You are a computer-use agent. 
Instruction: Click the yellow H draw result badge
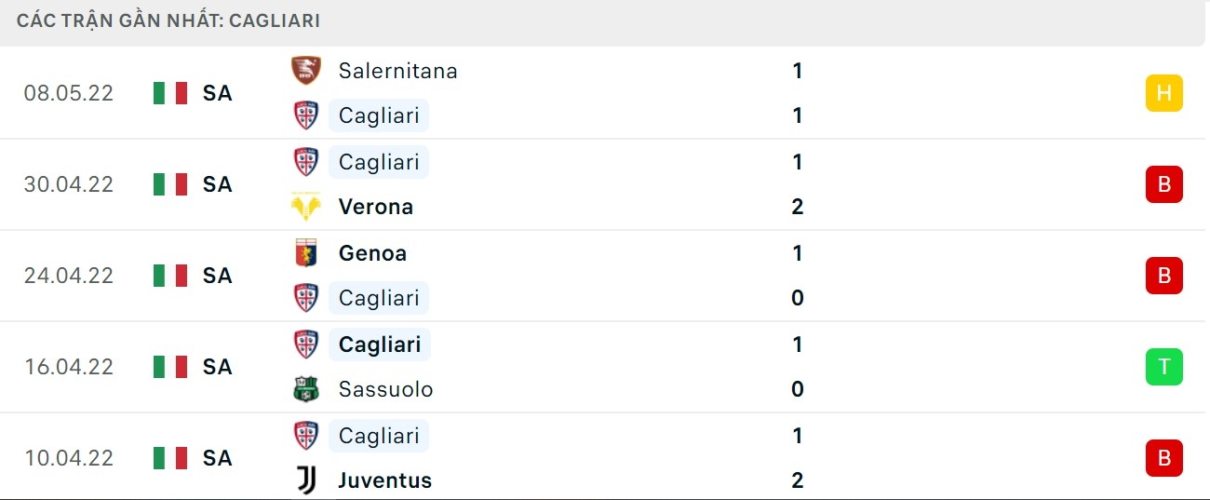coord(1163,93)
